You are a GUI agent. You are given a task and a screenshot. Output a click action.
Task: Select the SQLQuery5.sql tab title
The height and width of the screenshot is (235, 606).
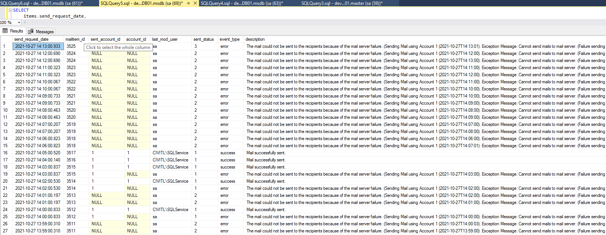point(142,3)
